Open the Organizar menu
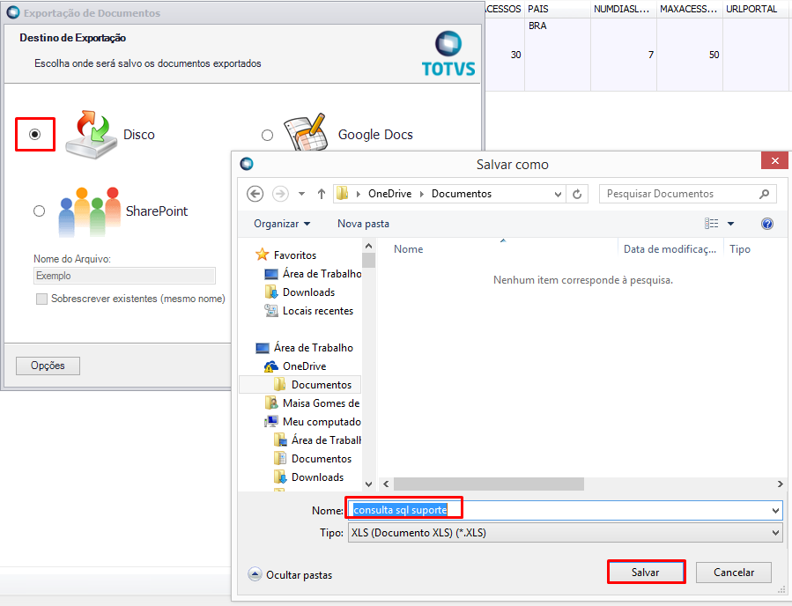Image resolution: width=792 pixels, height=606 pixels. 282,224
